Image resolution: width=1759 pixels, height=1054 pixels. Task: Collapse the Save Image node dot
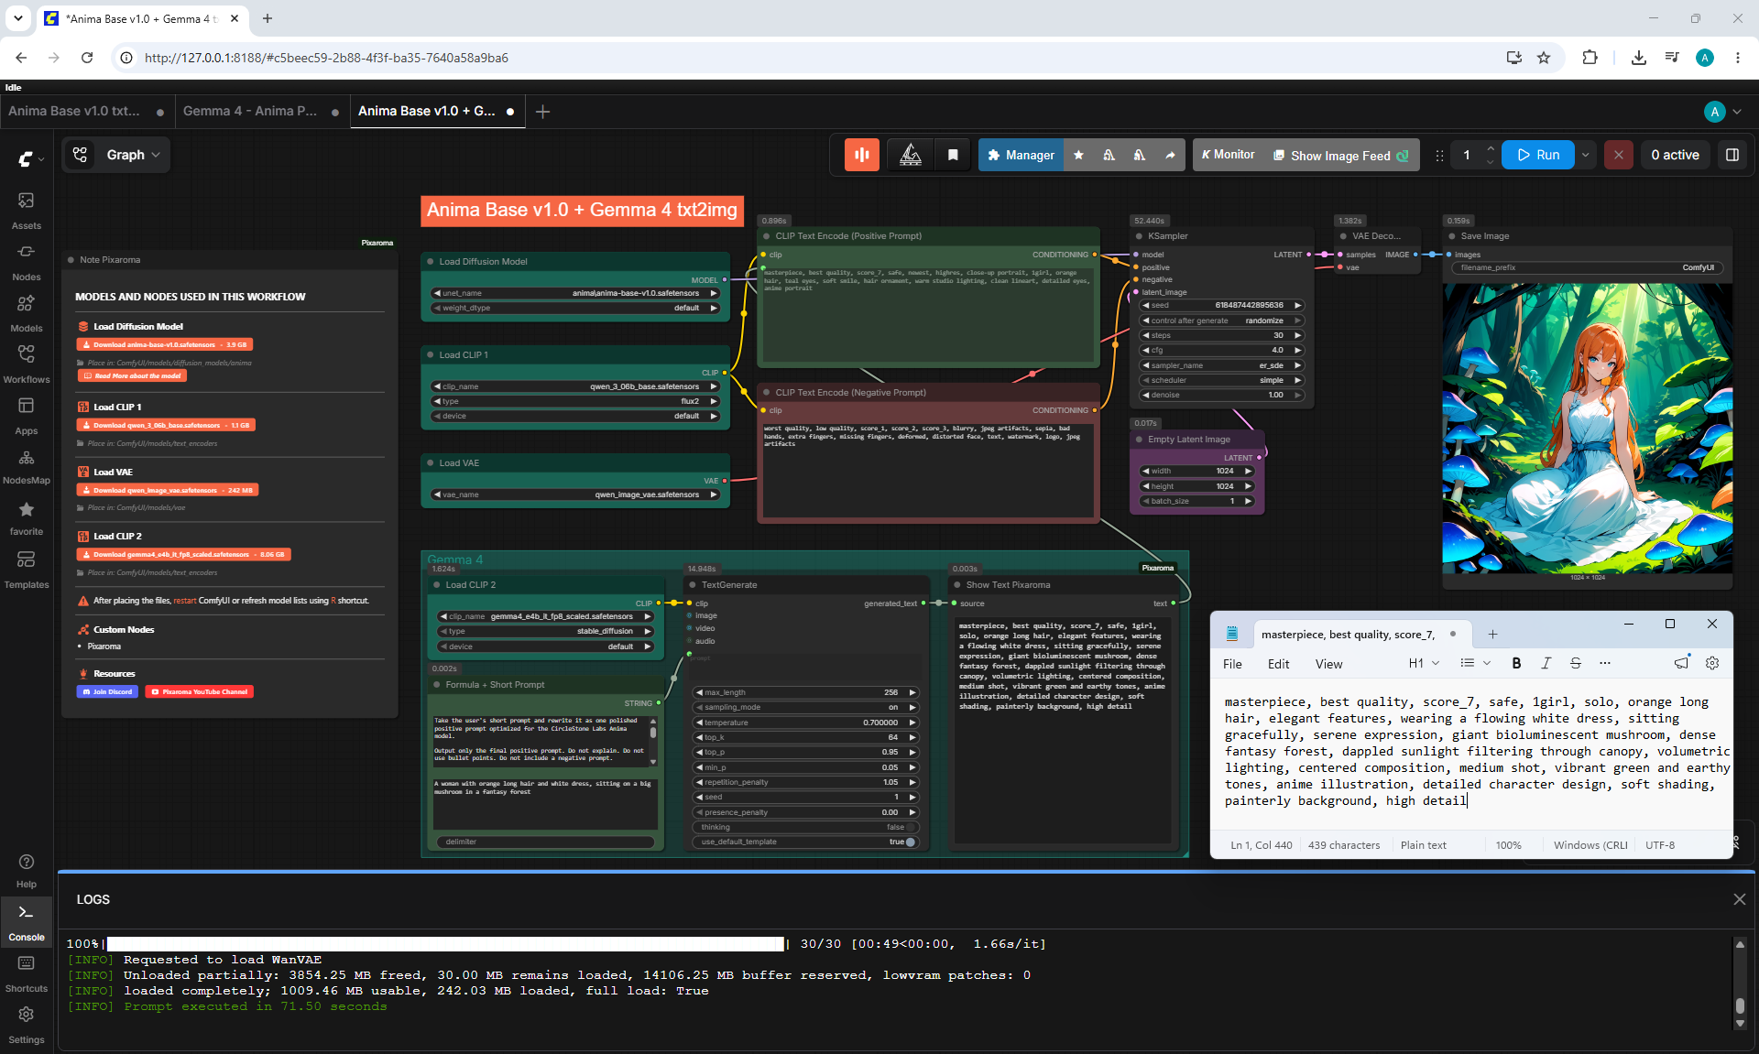(1452, 236)
